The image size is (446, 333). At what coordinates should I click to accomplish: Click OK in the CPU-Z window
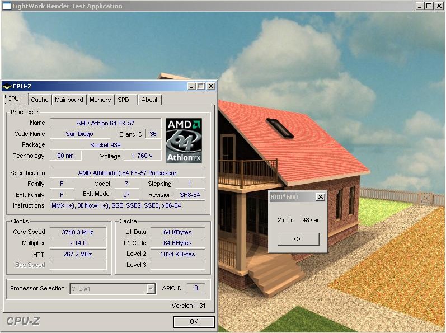coord(194,322)
